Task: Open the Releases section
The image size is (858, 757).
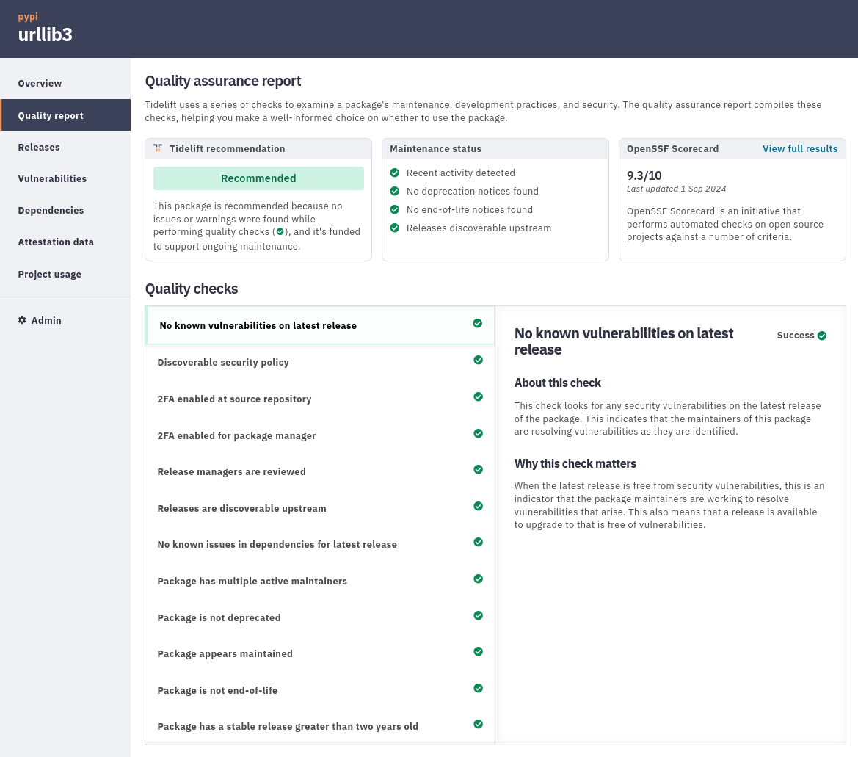Action: [x=39, y=147]
